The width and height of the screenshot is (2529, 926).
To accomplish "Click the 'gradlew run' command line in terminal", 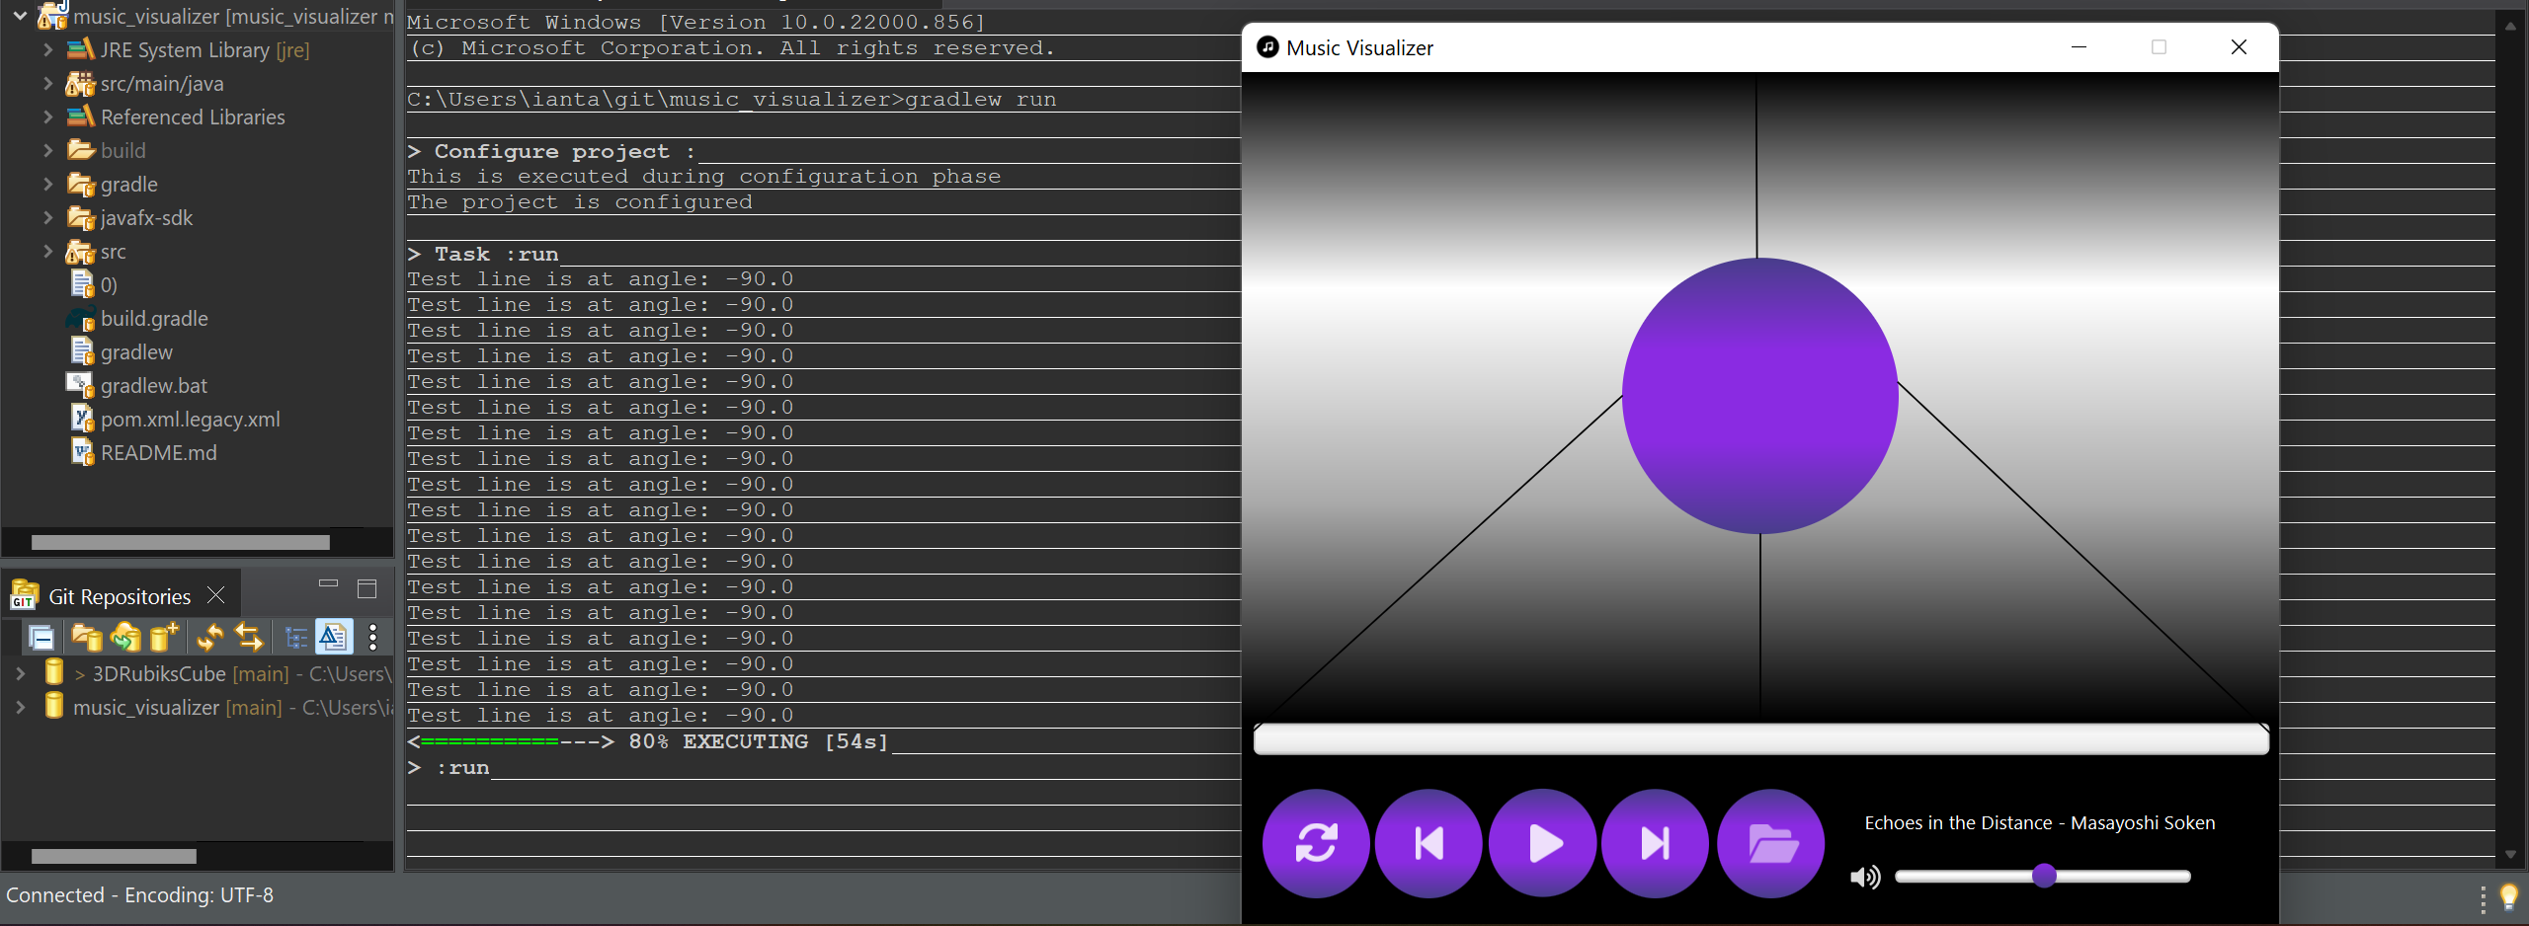I will 732,99.
